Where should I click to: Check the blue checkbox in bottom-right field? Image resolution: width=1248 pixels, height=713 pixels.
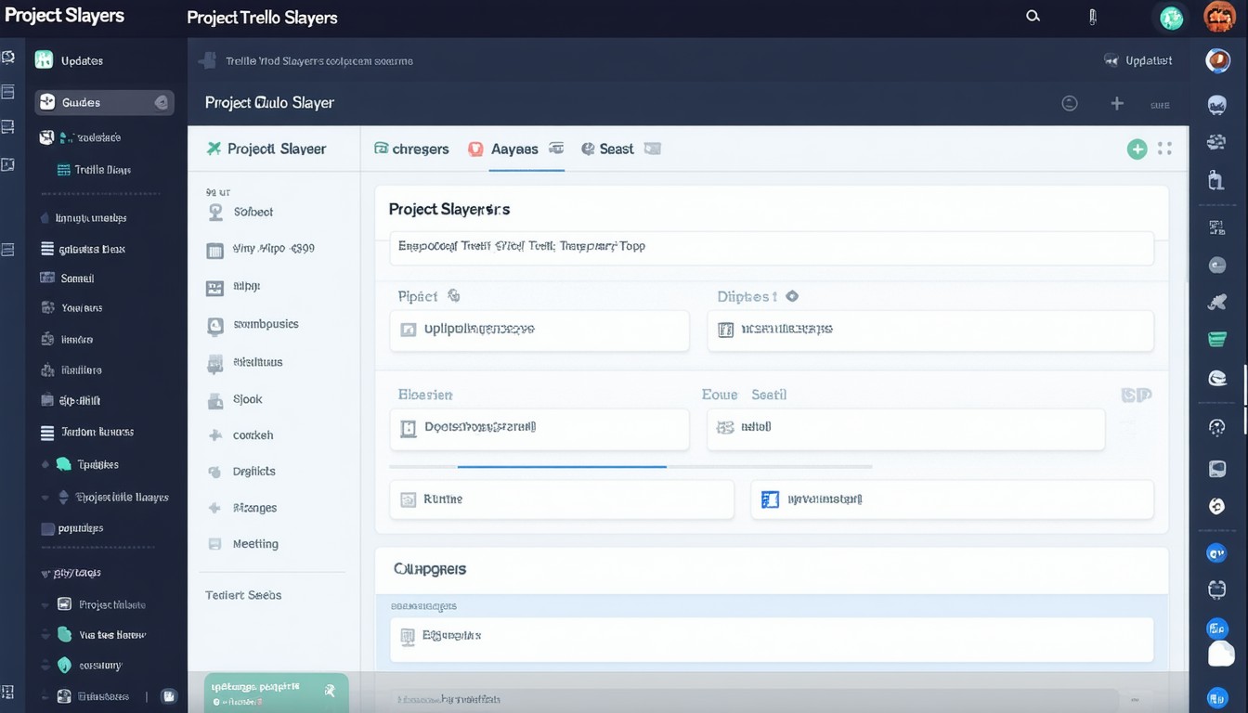(x=770, y=499)
